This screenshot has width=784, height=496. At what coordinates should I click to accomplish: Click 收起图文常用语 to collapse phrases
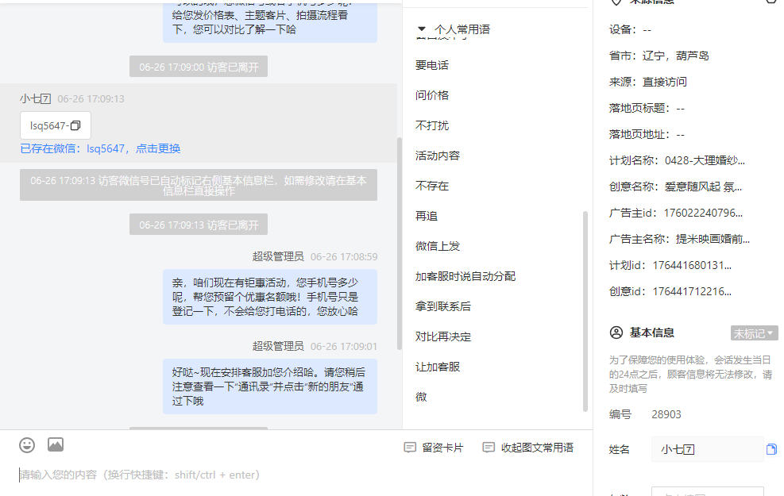[x=528, y=448]
